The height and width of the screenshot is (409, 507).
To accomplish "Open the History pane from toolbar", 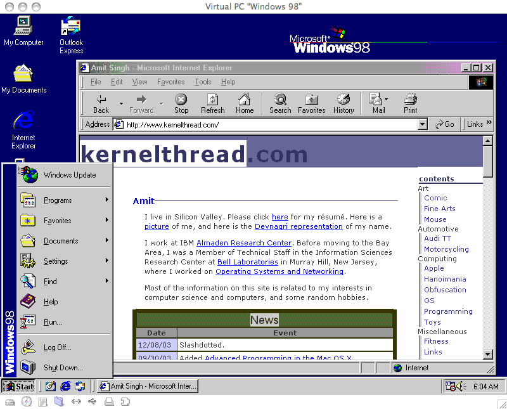I will (x=343, y=103).
